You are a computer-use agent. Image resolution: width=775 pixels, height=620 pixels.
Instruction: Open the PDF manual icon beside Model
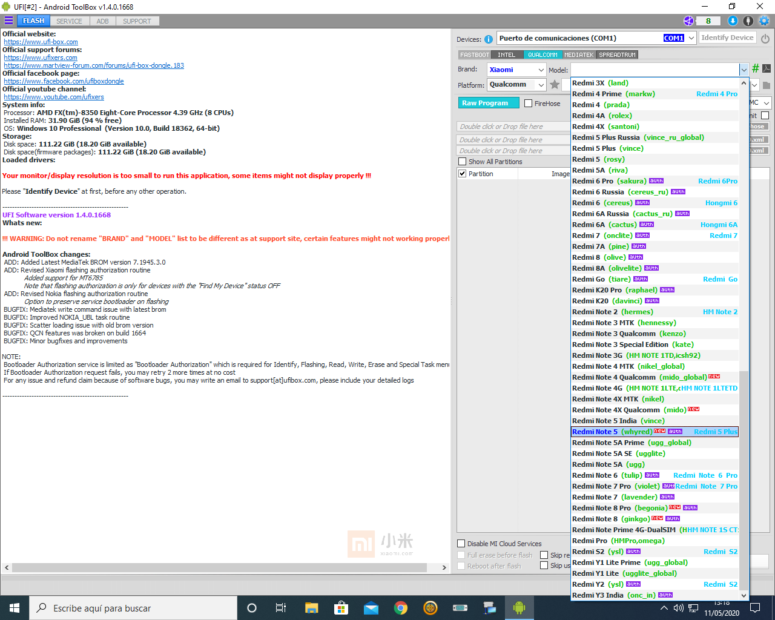pyautogui.click(x=766, y=68)
